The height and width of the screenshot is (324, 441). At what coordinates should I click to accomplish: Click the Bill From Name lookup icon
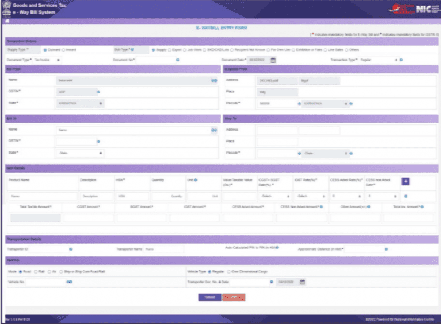(214, 81)
